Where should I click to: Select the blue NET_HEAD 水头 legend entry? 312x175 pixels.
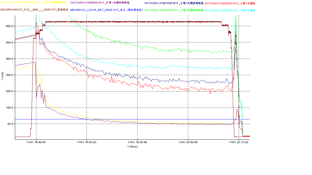point(106,10)
